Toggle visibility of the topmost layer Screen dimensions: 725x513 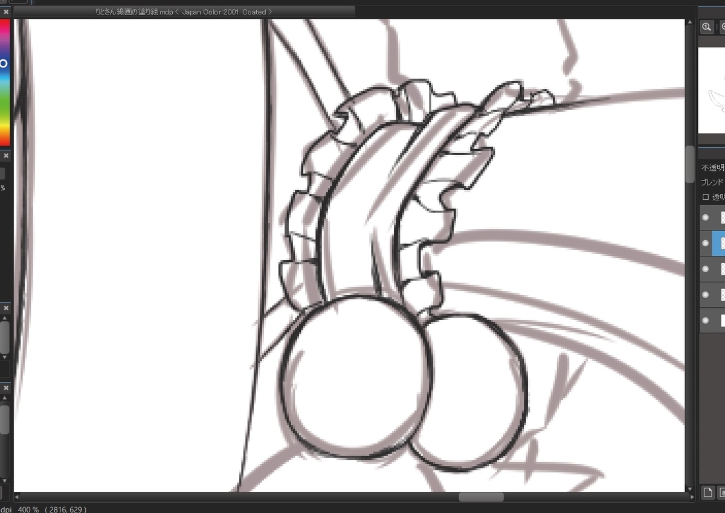tap(705, 217)
